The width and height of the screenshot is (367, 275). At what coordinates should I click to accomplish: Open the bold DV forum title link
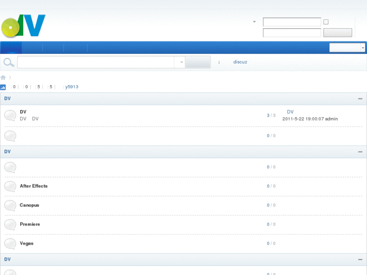pyautogui.click(x=23, y=112)
